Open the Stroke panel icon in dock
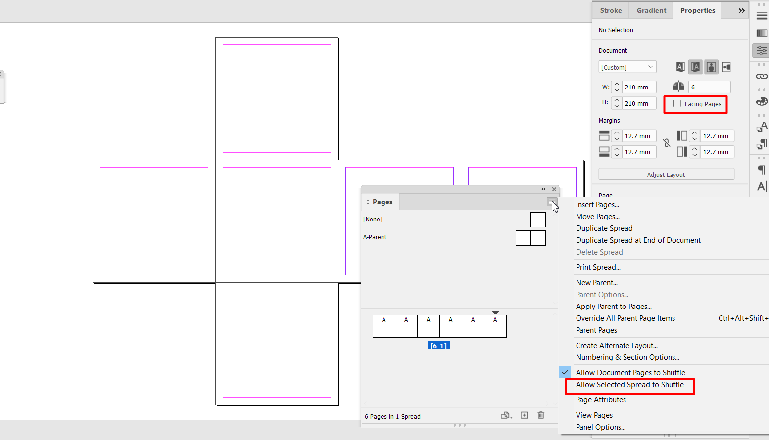Image resolution: width=769 pixels, height=440 pixels. click(762, 16)
